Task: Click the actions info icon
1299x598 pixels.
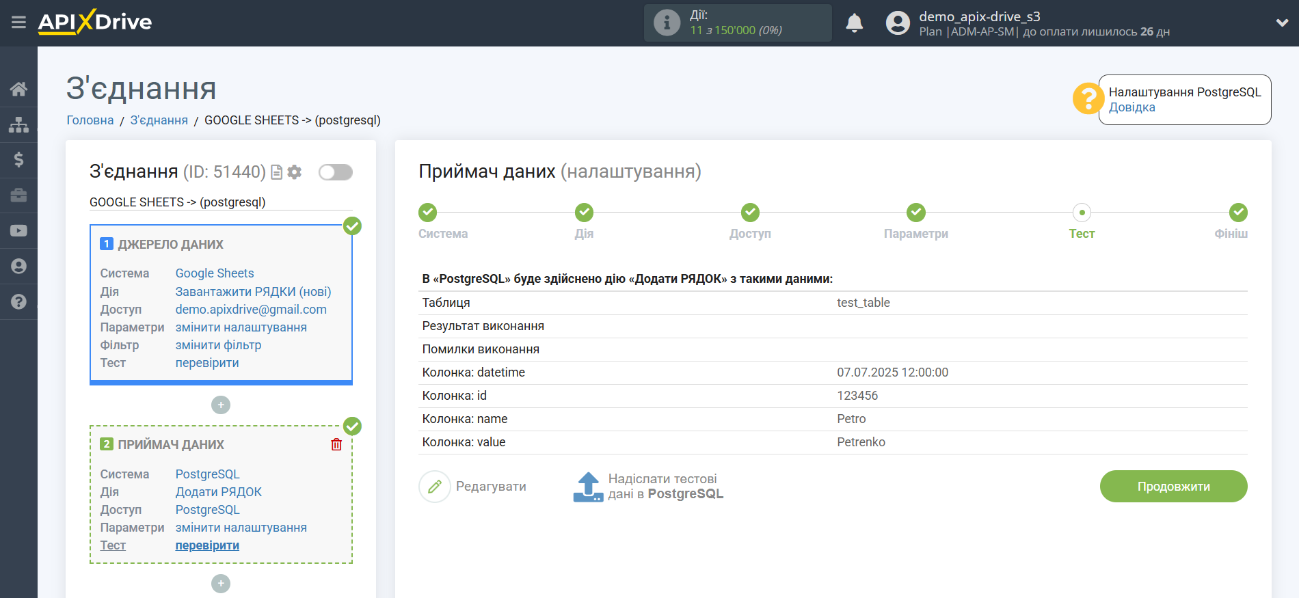Action: tap(667, 23)
